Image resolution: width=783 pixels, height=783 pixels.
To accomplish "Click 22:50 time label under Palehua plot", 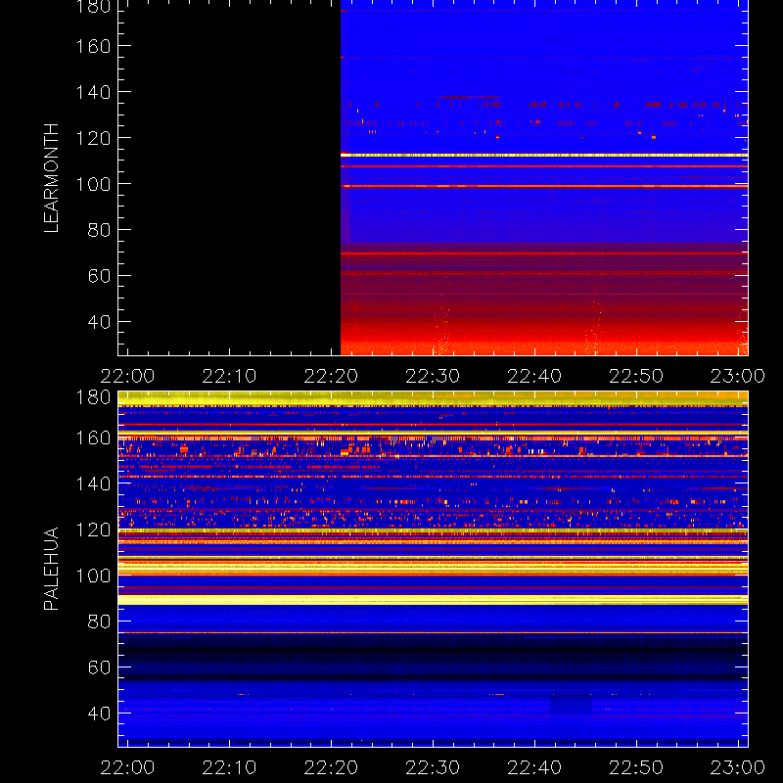I will [635, 767].
